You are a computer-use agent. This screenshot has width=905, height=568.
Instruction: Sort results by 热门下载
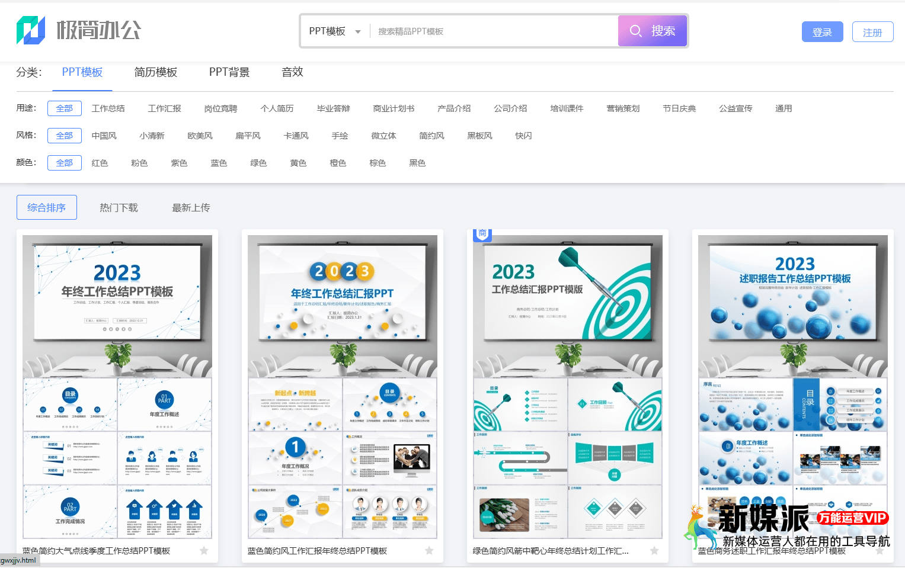coord(119,208)
